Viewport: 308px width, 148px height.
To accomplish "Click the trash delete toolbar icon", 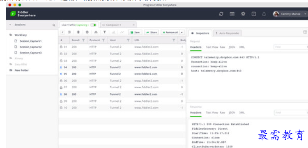I will [x=78, y=32].
